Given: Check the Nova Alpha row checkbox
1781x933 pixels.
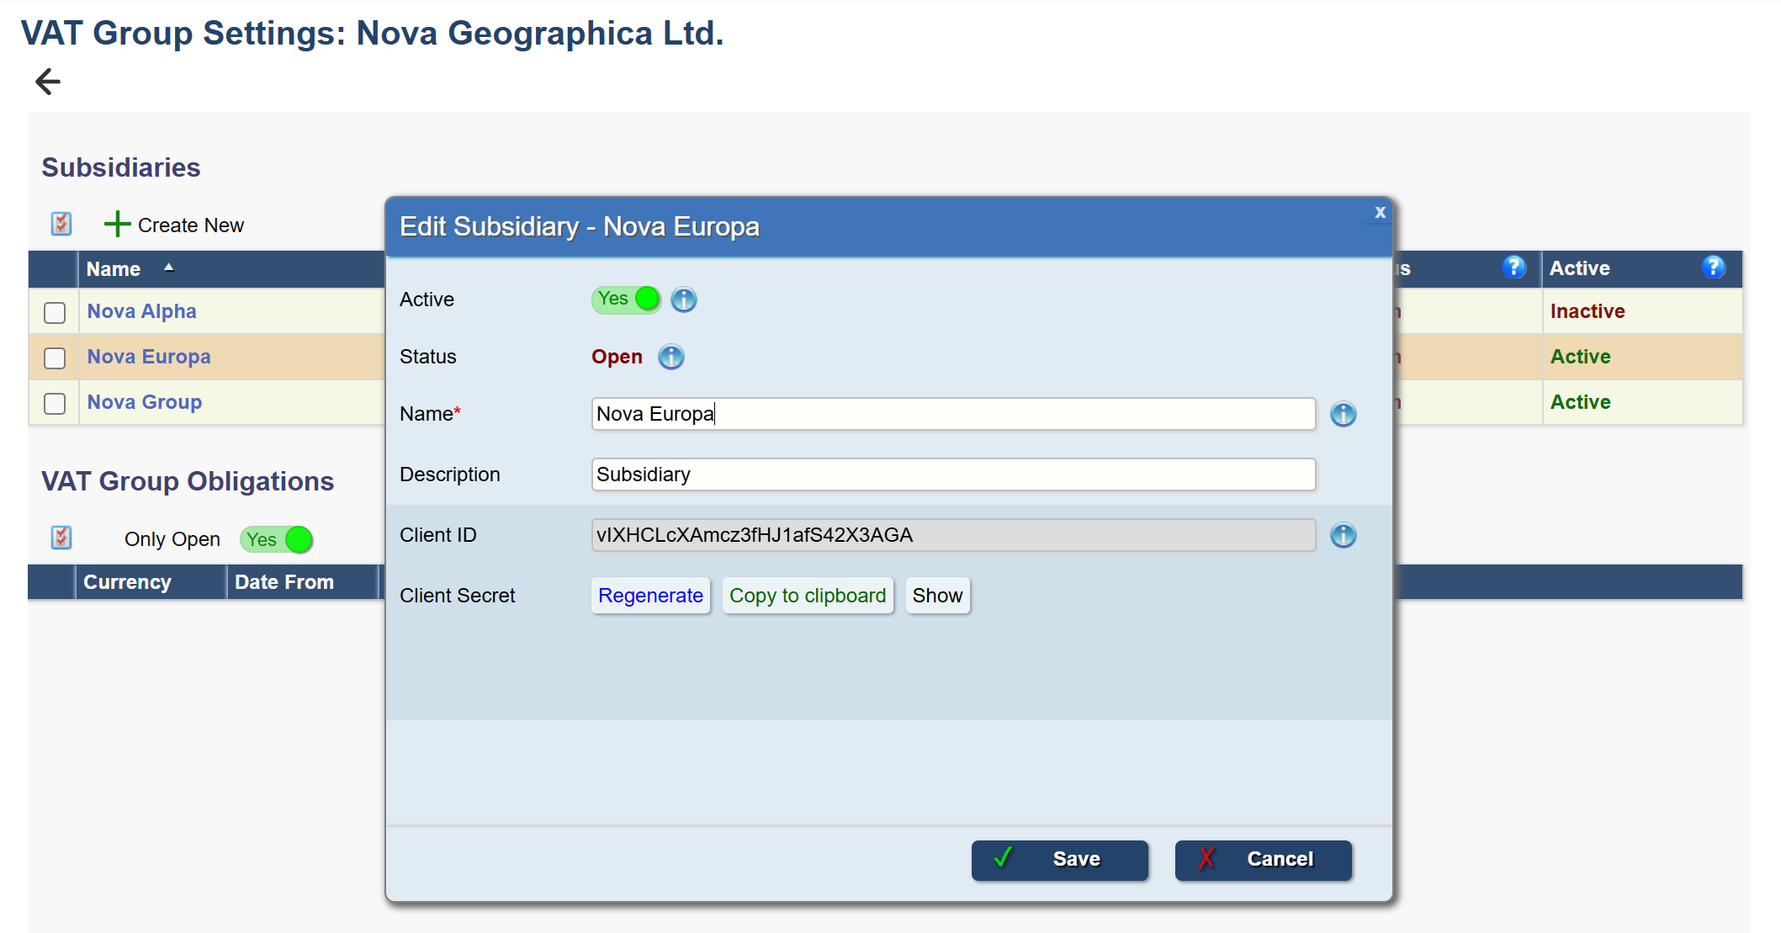Looking at the screenshot, I should point(55,313).
